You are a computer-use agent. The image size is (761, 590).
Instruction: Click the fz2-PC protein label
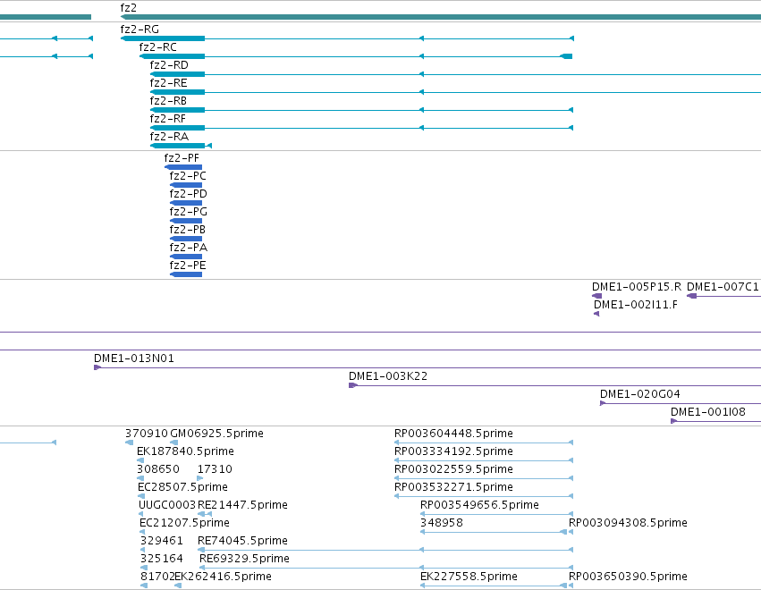tap(188, 176)
